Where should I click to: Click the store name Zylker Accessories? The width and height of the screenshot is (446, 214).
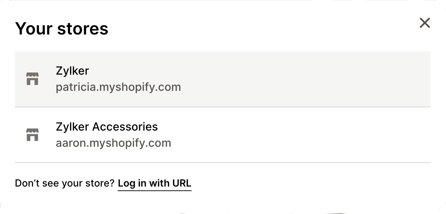coord(107,127)
